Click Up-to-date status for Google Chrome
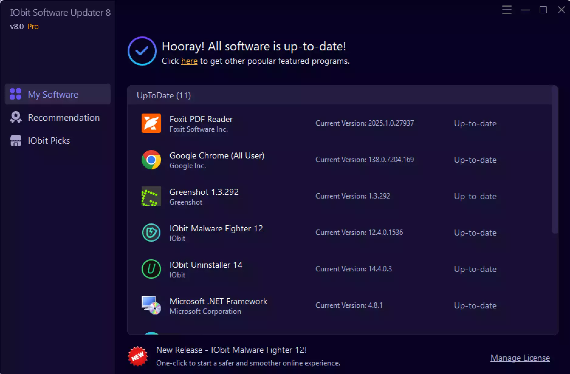This screenshot has width=570, height=374. pyautogui.click(x=475, y=160)
